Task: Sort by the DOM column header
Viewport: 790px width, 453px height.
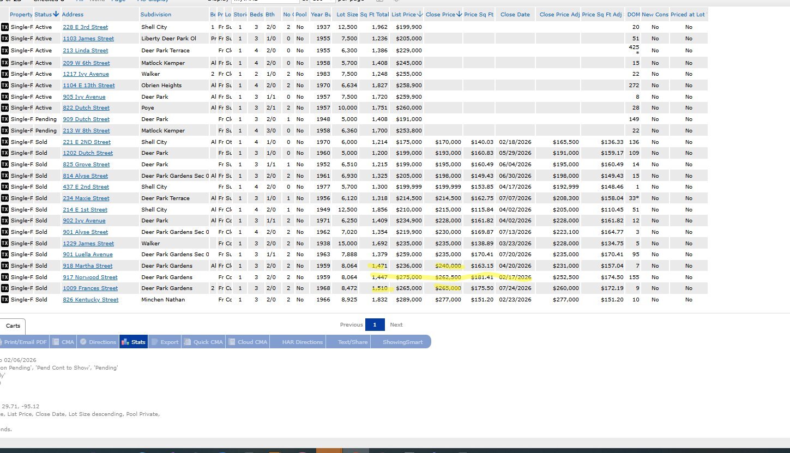Action: click(633, 14)
